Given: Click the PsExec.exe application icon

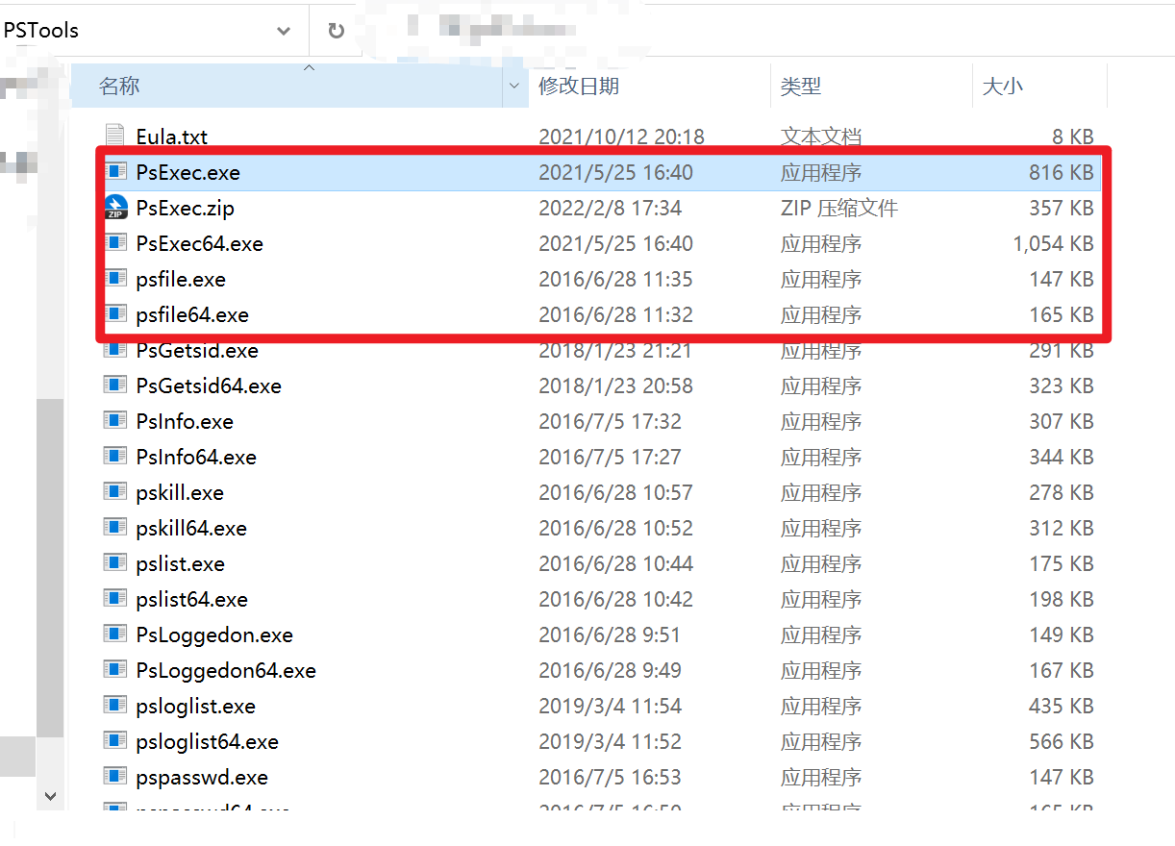Looking at the screenshot, I should click(x=115, y=172).
